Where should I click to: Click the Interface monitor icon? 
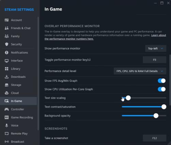pos(6,61)
